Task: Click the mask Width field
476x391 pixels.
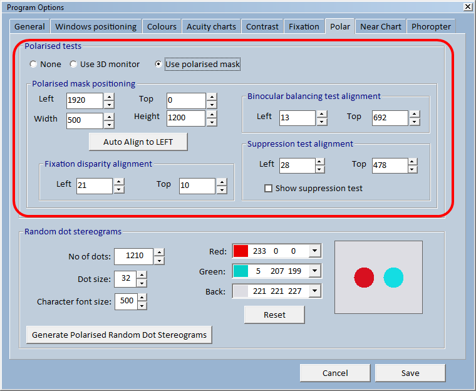Action: [85, 120]
